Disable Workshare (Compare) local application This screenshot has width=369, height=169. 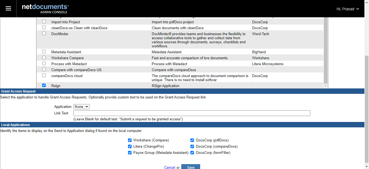[130, 140]
